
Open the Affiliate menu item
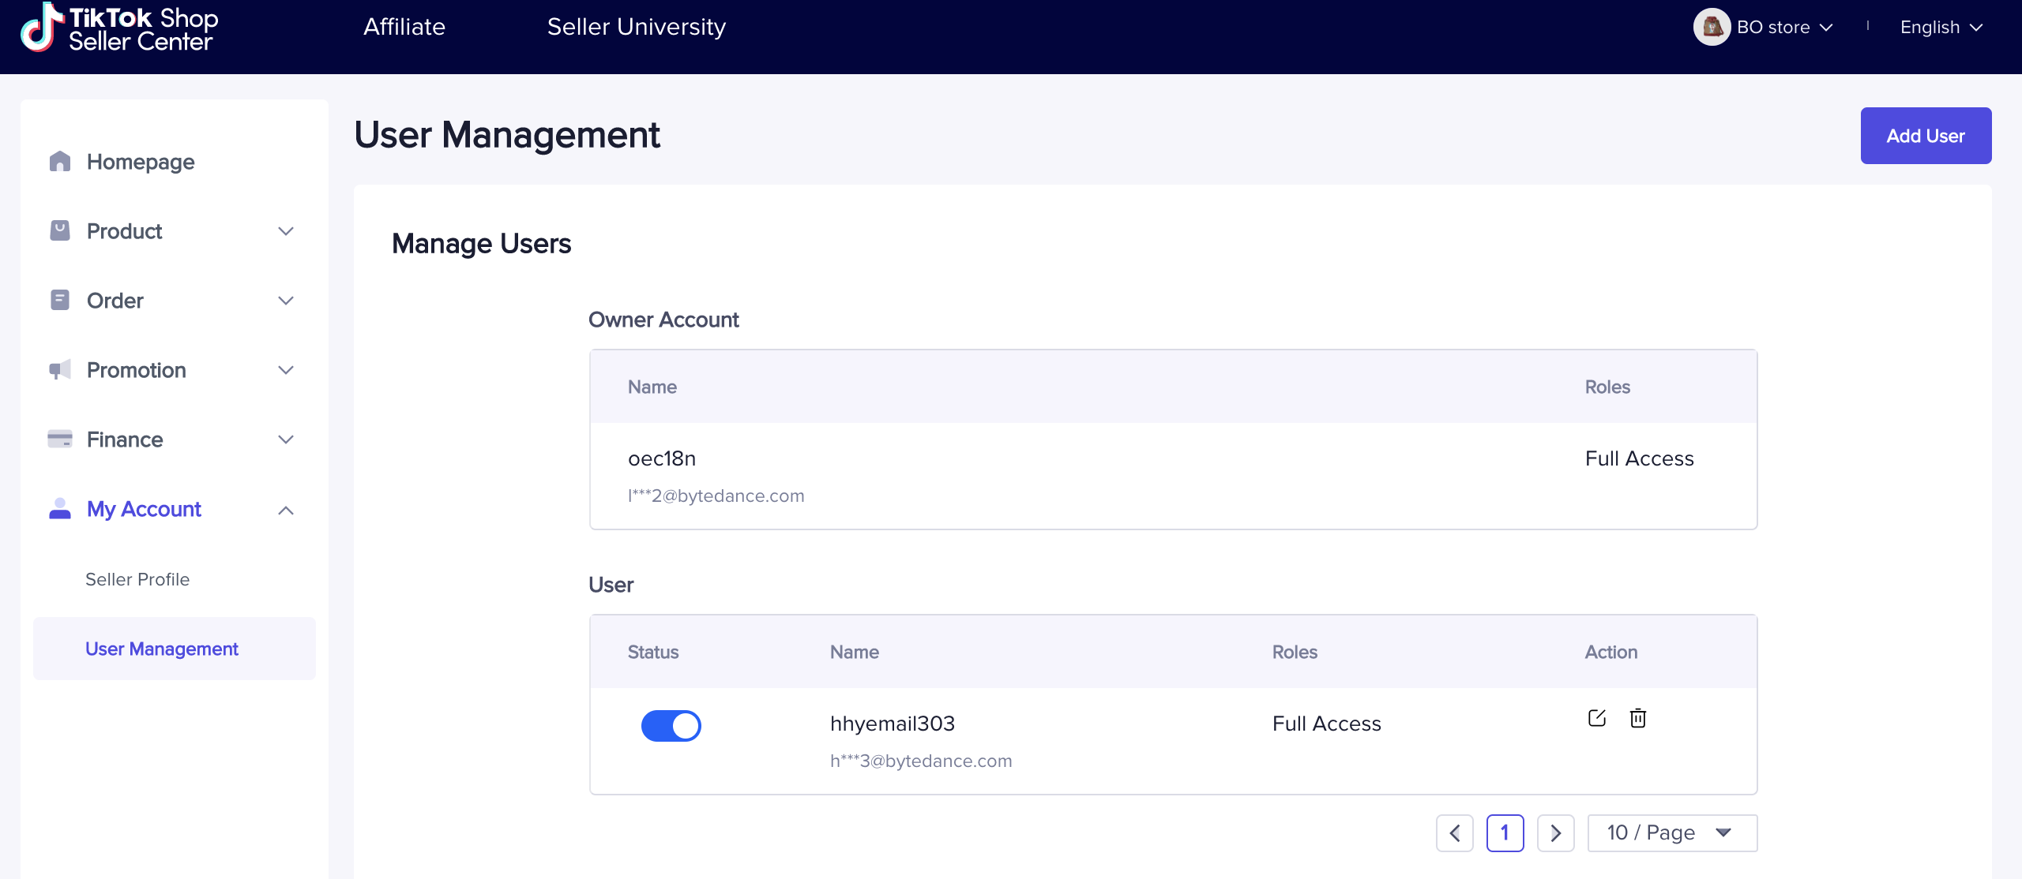tap(404, 28)
